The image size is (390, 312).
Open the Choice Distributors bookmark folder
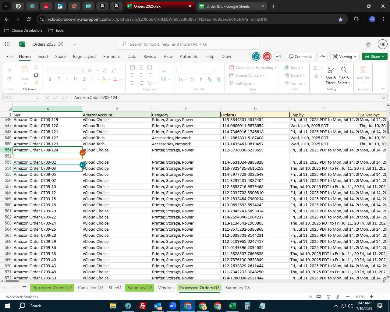[23, 30]
